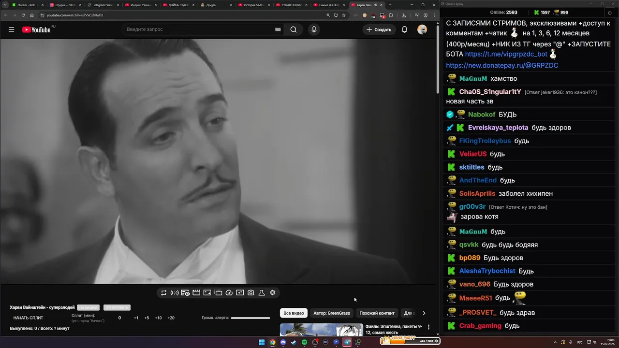Open Telegram from the taskbar
This screenshot has width=619, height=348.
click(x=347, y=342)
